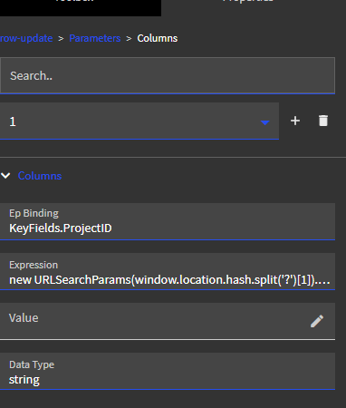Select the Columns breadcrumb text
The image size is (346, 408).
[158, 38]
